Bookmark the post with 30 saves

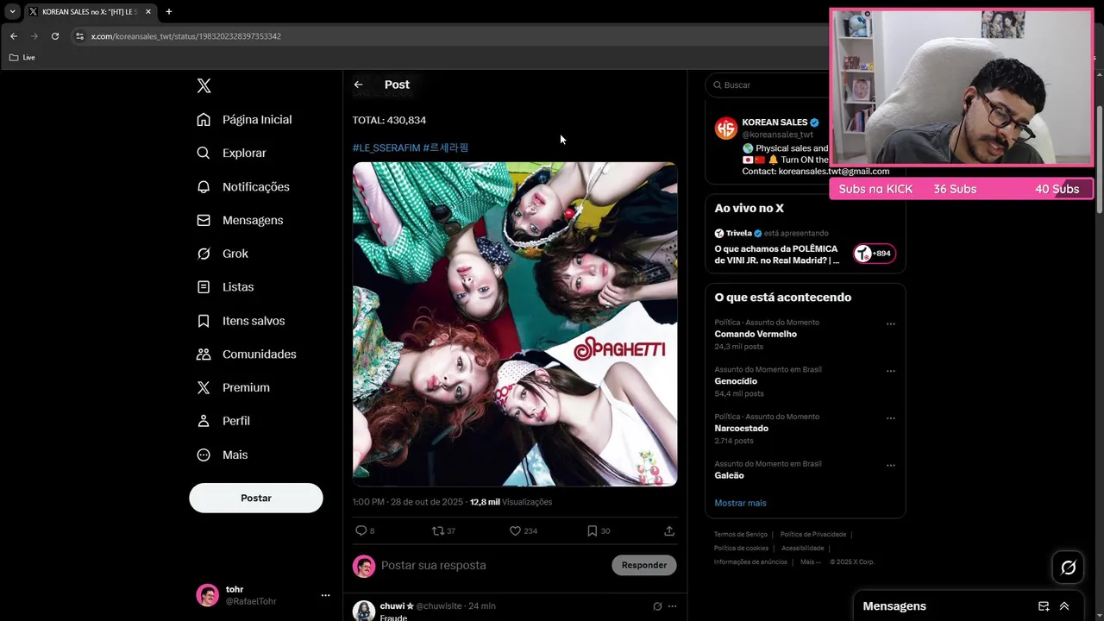tap(592, 530)
